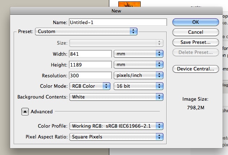Click the orange thumbnail behind the dialog
Screen dimensions: 228x155
pos(129,3)
